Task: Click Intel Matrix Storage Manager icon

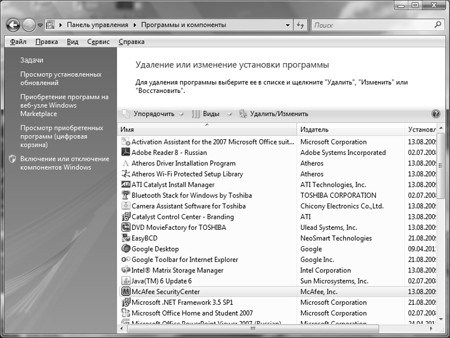Action: click(126, 270)
